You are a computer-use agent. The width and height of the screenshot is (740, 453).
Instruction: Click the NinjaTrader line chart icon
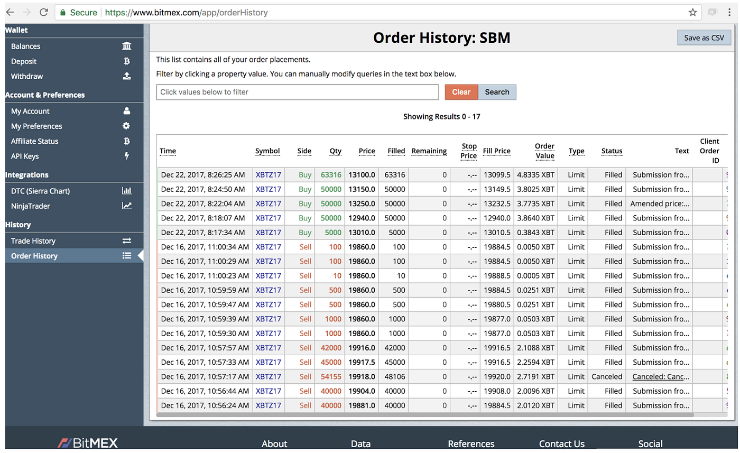pyautogui.click(x=126, y=206)
